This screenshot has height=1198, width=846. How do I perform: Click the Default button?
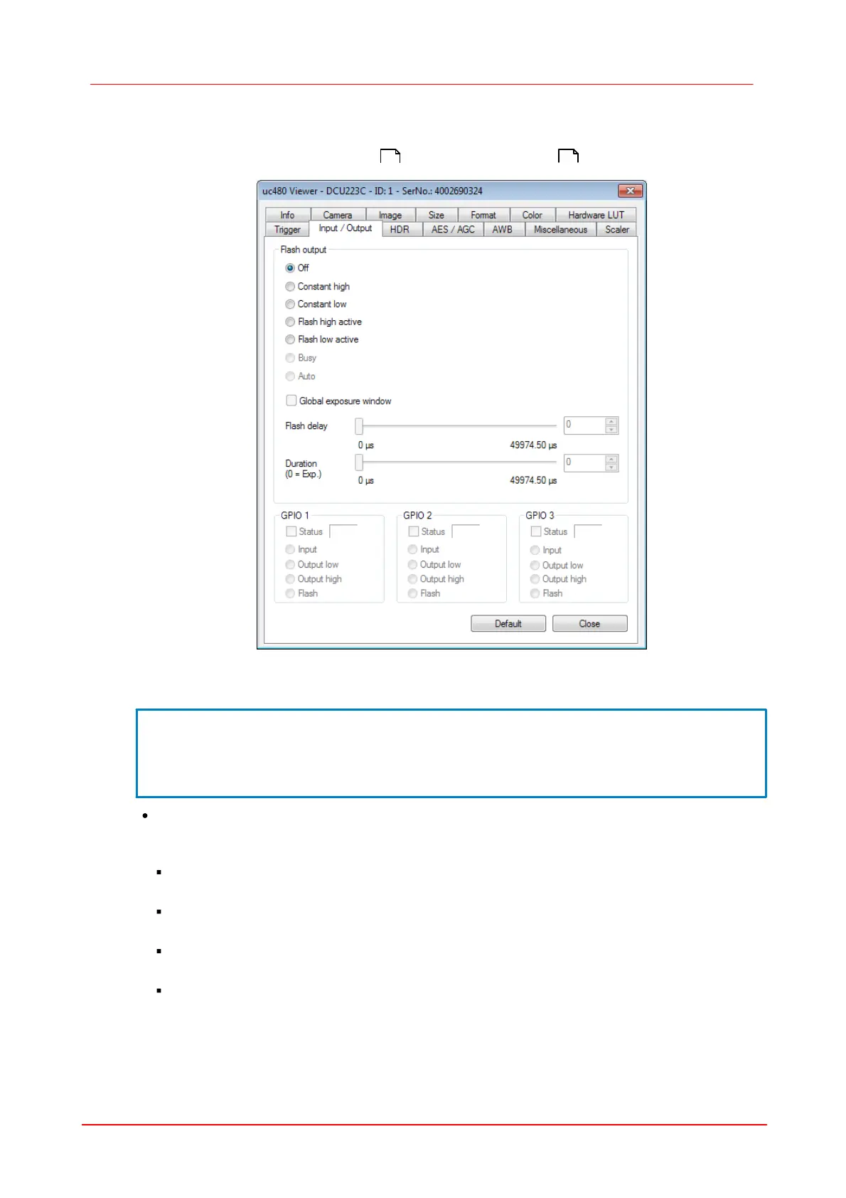pos(508,624)
